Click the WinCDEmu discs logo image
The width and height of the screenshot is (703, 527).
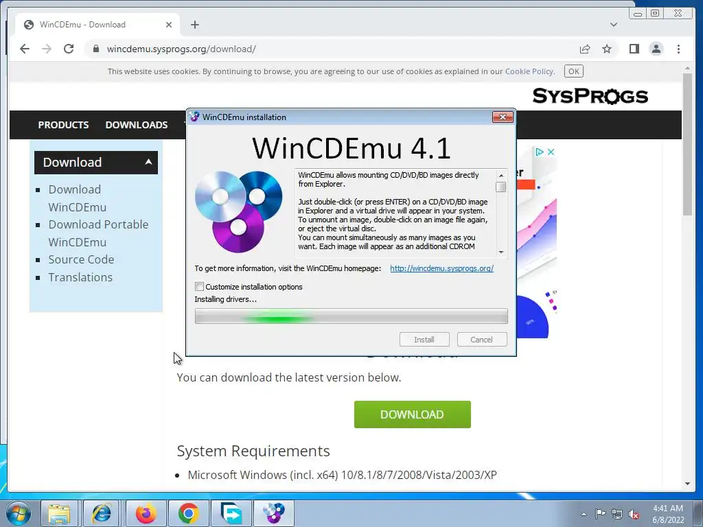pos(238,211)
